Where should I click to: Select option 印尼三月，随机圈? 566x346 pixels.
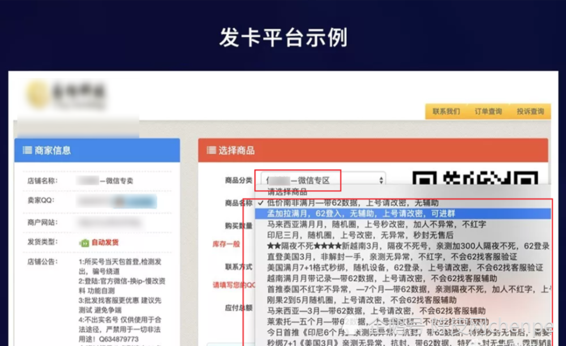(403, 235)
